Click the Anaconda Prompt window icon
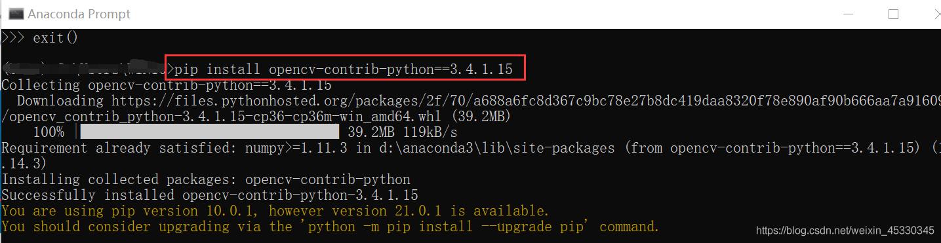The height and width of the screenshot is (243, 941). (x=16, y=14)
